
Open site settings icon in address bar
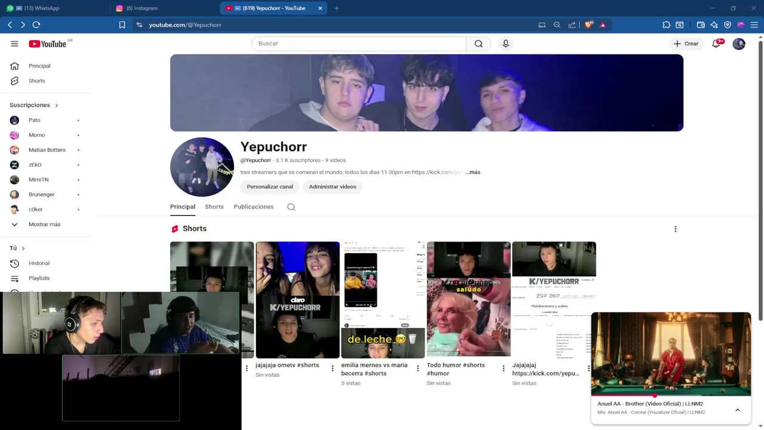tap(139, 24)
